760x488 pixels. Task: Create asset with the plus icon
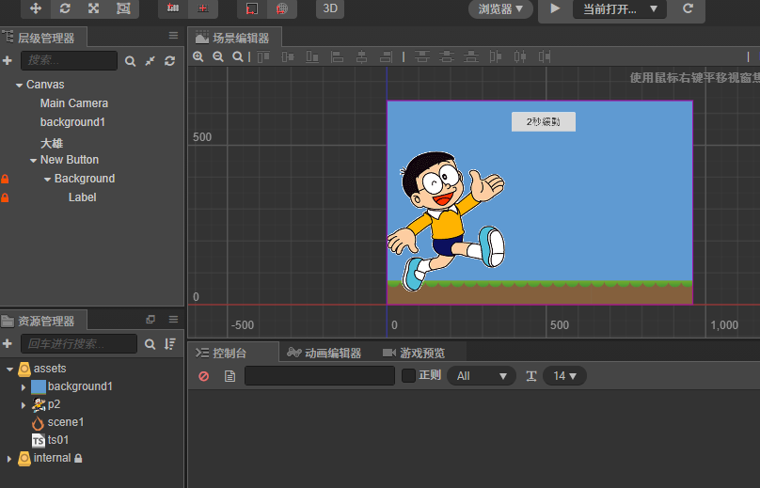click(8, 344)
